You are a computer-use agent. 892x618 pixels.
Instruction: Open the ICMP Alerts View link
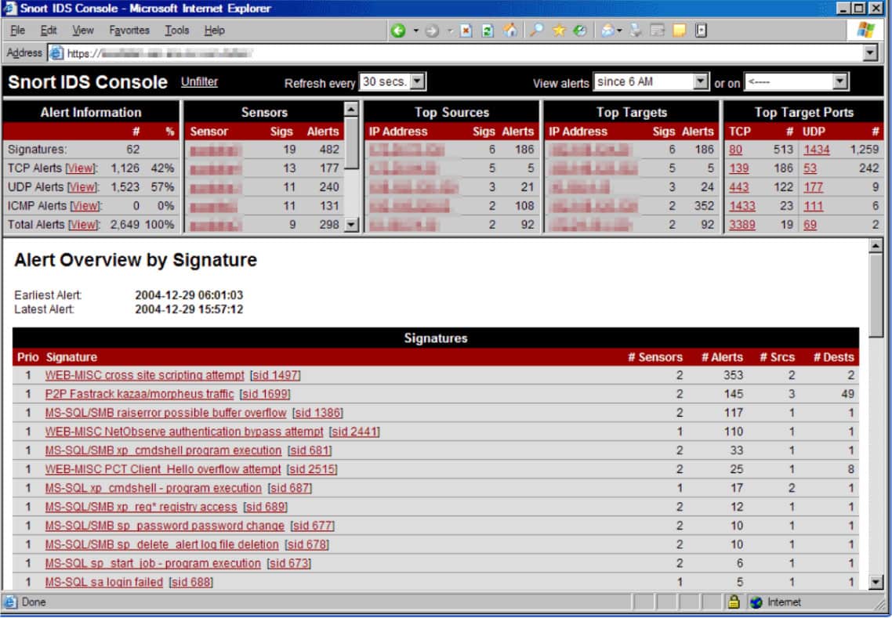85,206
